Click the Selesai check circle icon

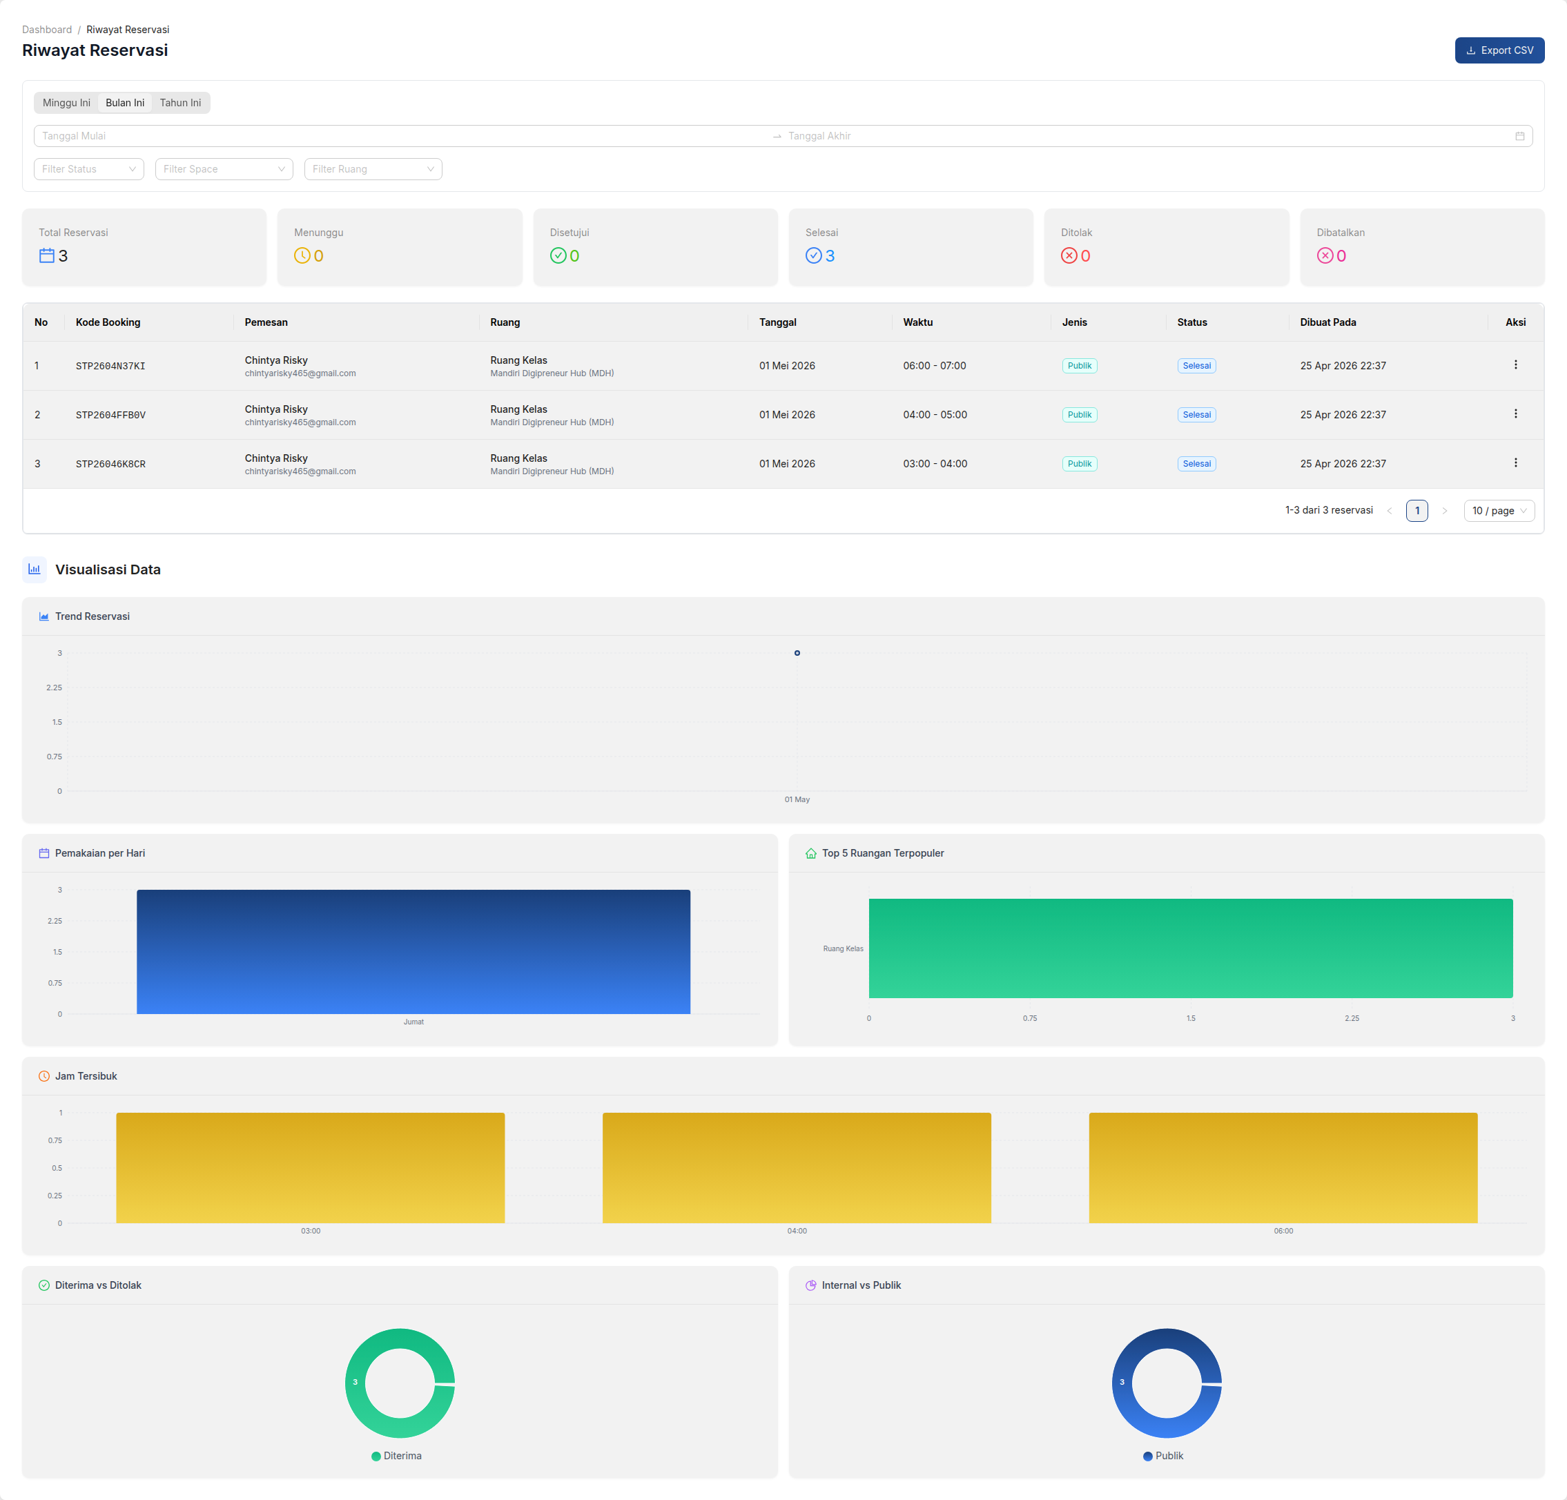pos(814,256)
